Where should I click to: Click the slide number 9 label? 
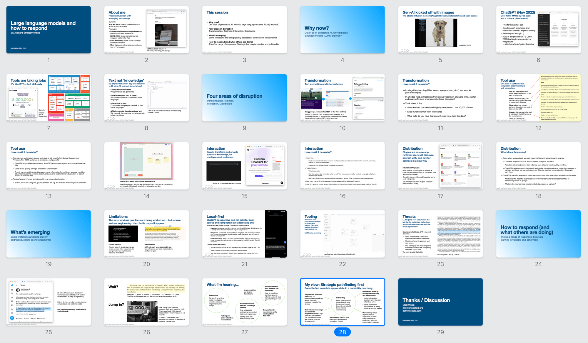tap(244, 128)
